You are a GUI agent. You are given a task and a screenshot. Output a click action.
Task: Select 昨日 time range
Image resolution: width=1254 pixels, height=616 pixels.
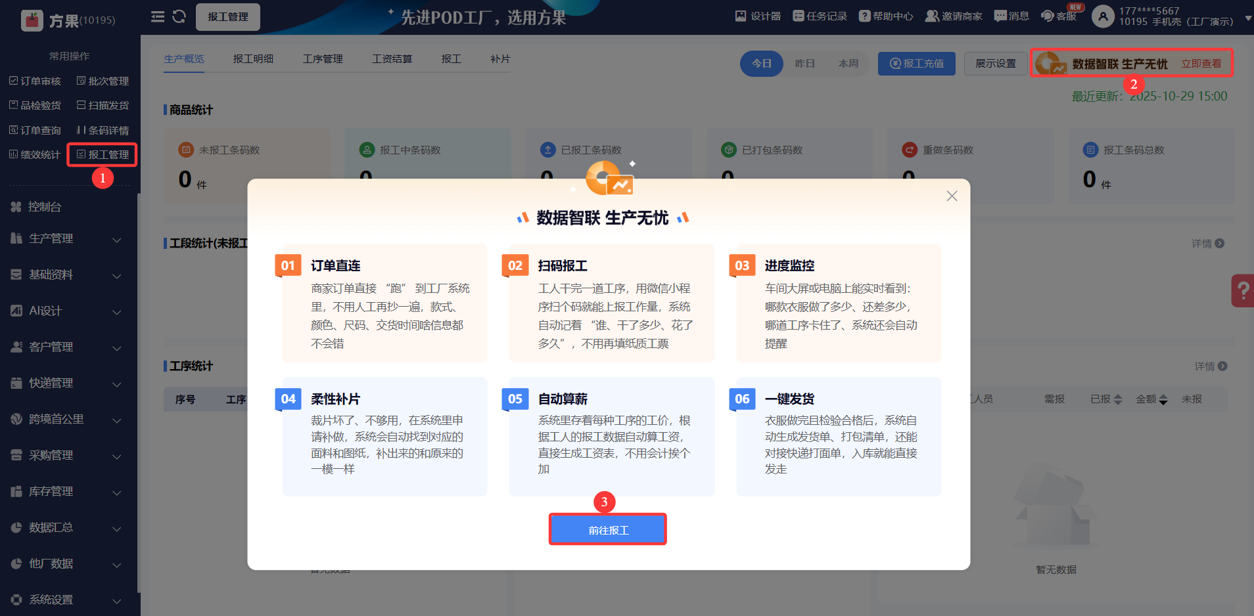click(x=805, y=64)
